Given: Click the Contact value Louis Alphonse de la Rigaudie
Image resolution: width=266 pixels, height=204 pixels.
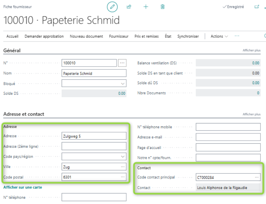Looking at the screenshot, I should (228, 188).
